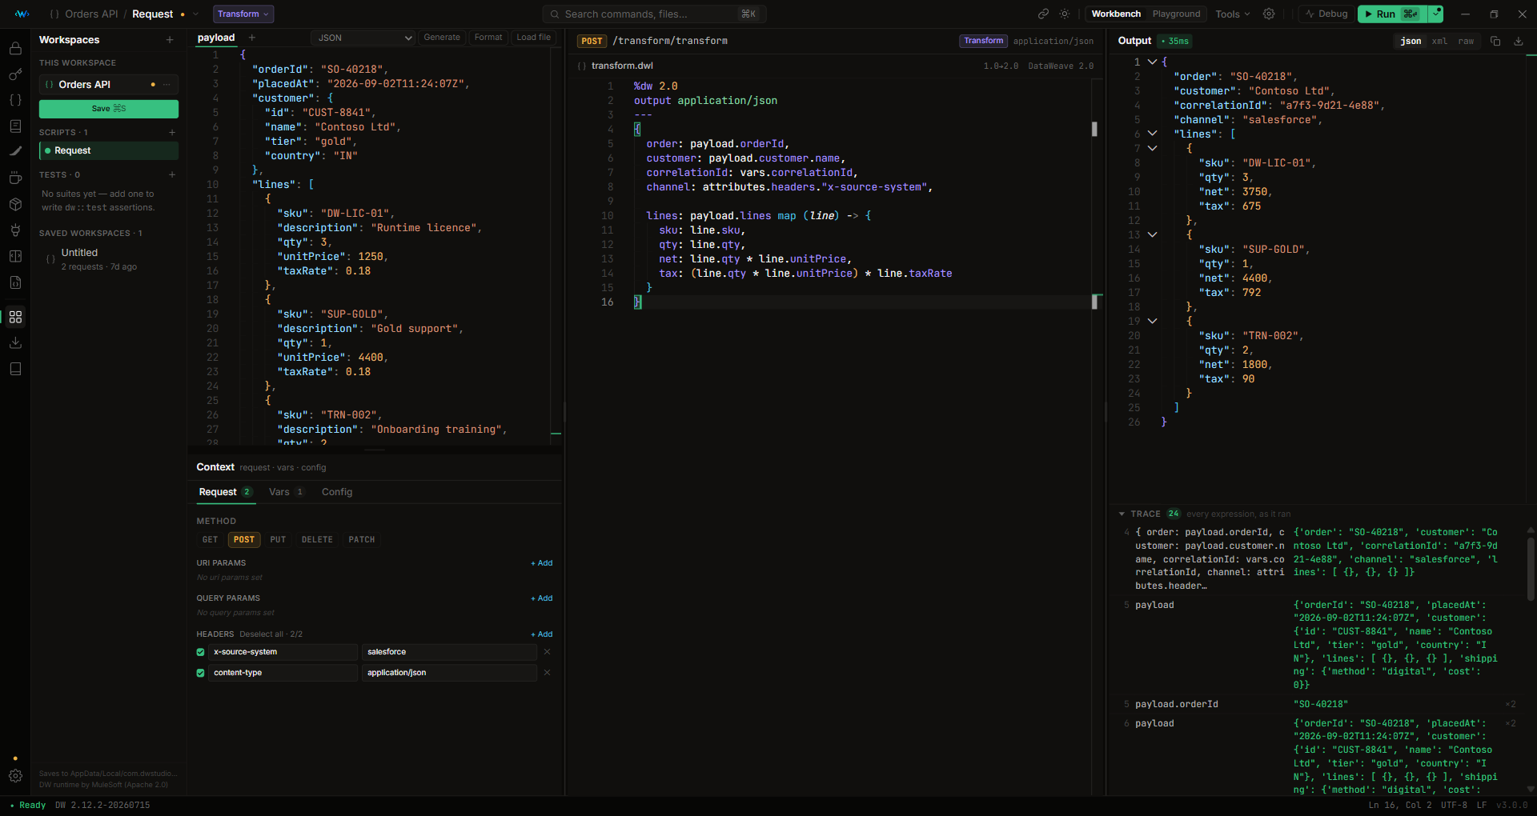
Task: Open the workspaces grid sidebar icon
Action: 15,317
